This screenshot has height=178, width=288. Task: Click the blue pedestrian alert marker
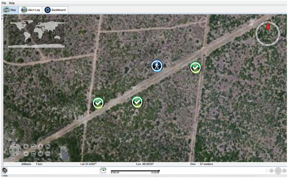(156, 66)
